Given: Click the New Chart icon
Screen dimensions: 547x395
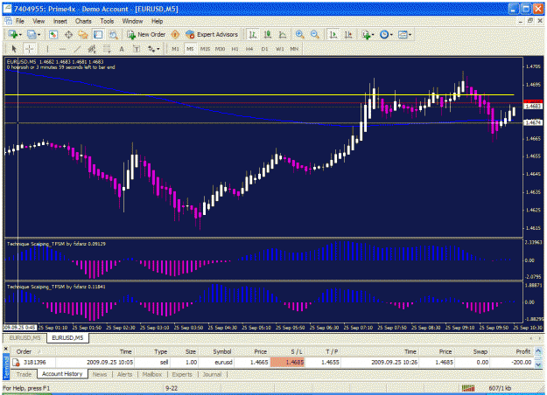Looking at the screenshot, I should [13, 34].
